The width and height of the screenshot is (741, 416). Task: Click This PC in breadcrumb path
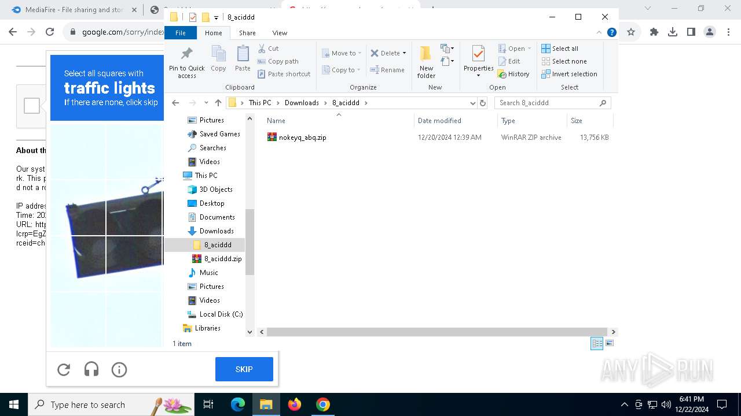click(260, 103)
